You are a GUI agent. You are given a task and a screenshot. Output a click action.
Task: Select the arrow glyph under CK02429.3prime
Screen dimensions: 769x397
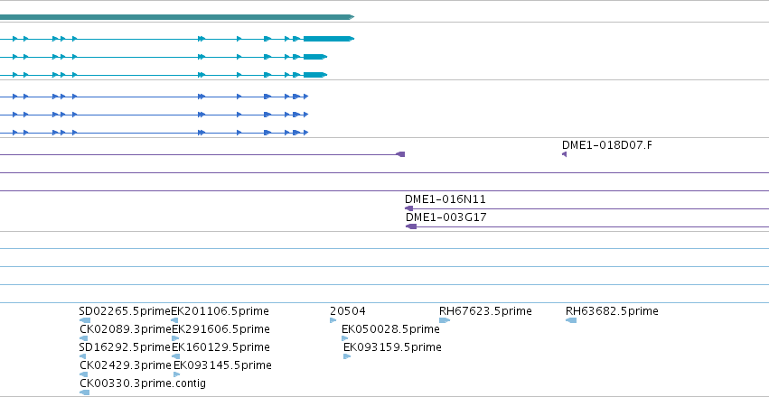tap(83, 374)
